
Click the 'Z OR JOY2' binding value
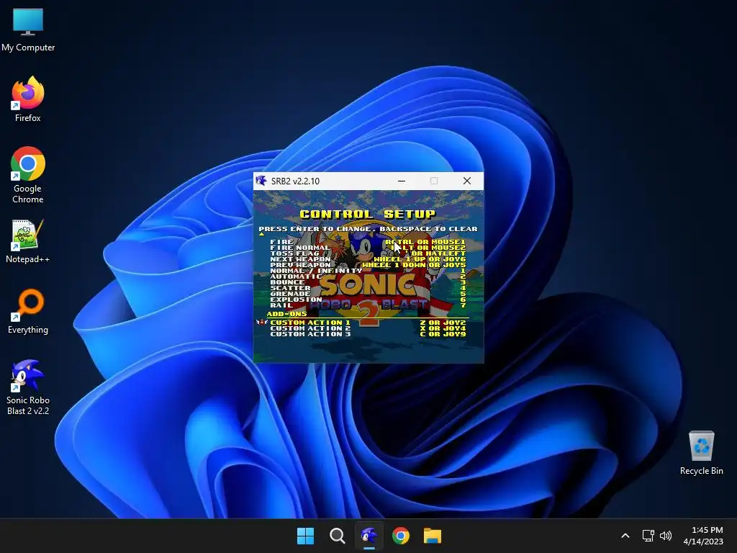pyautogui.click(x=443, y=323)
